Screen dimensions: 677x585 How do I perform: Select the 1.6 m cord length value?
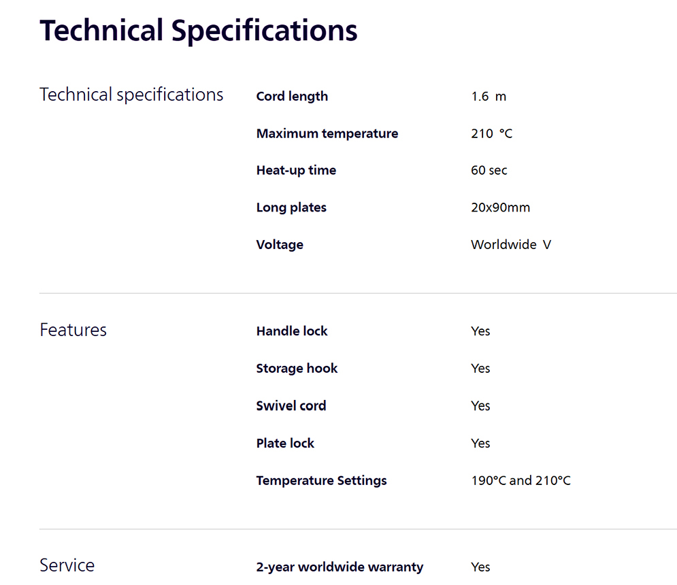489,97
